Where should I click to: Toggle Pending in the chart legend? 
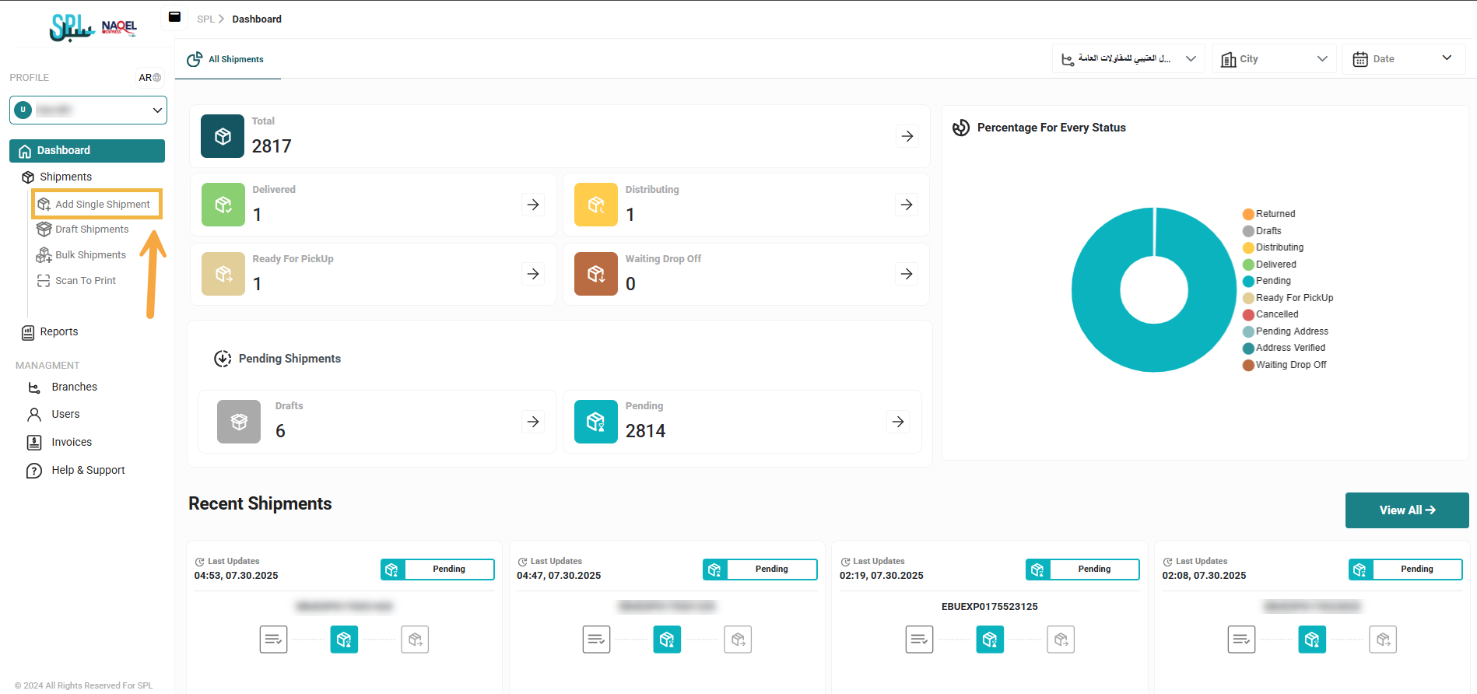click(1272, 281)
